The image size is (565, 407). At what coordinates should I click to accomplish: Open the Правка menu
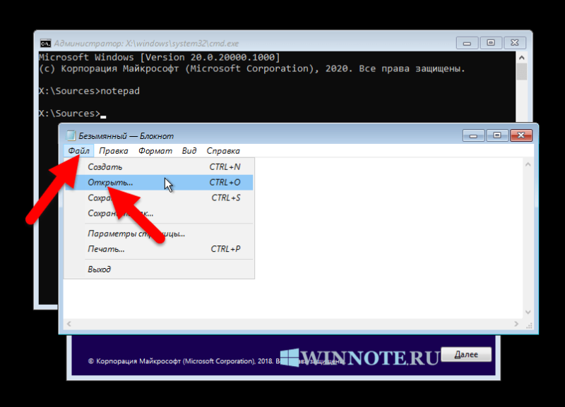click(114, 151)
